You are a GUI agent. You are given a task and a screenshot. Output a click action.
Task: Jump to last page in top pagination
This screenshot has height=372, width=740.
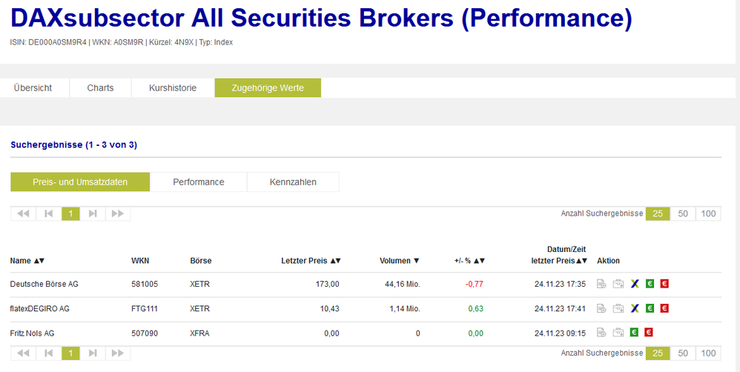tap(117, 213)
